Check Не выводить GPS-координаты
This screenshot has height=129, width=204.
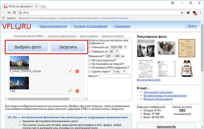[90, 68]
